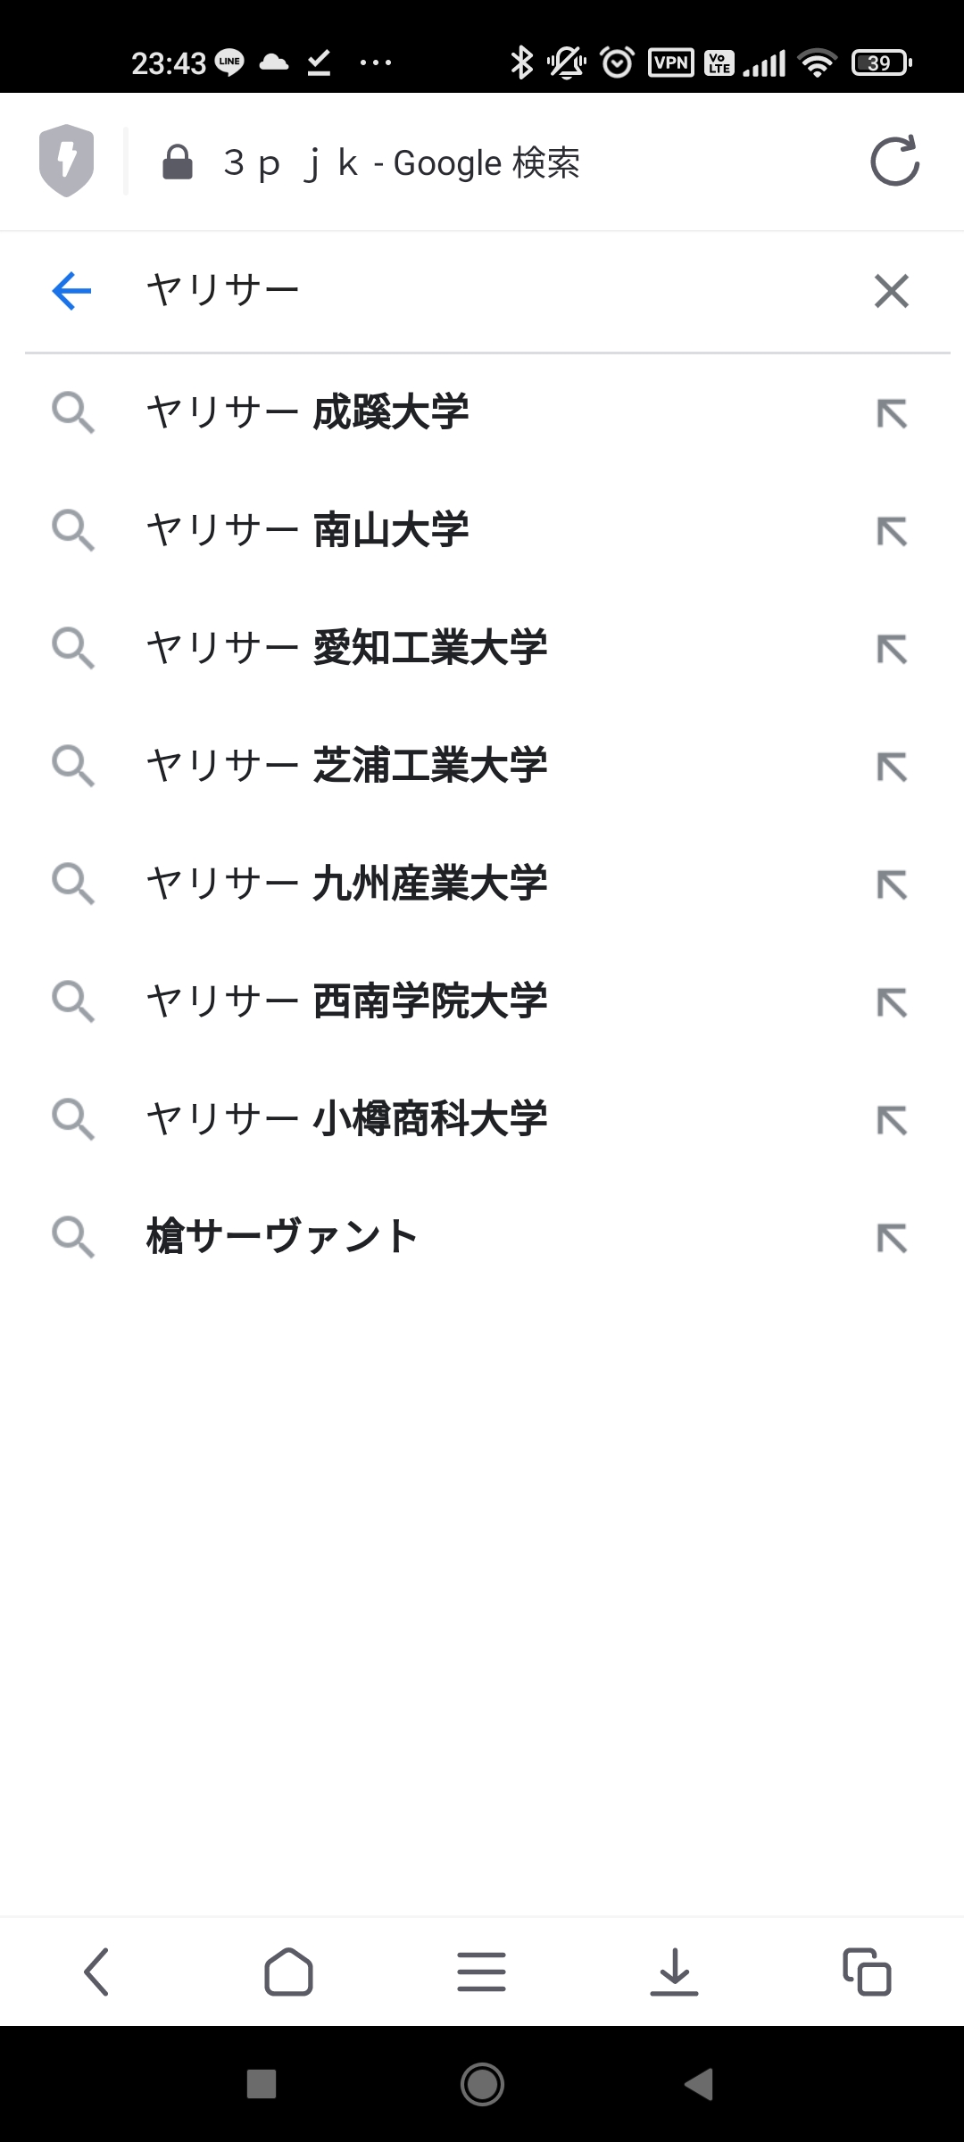Select suggestion ヤリサー 成蹊大学
Image resolution: width=964 pixels, height=2142 pixels.
pos(308,413)
